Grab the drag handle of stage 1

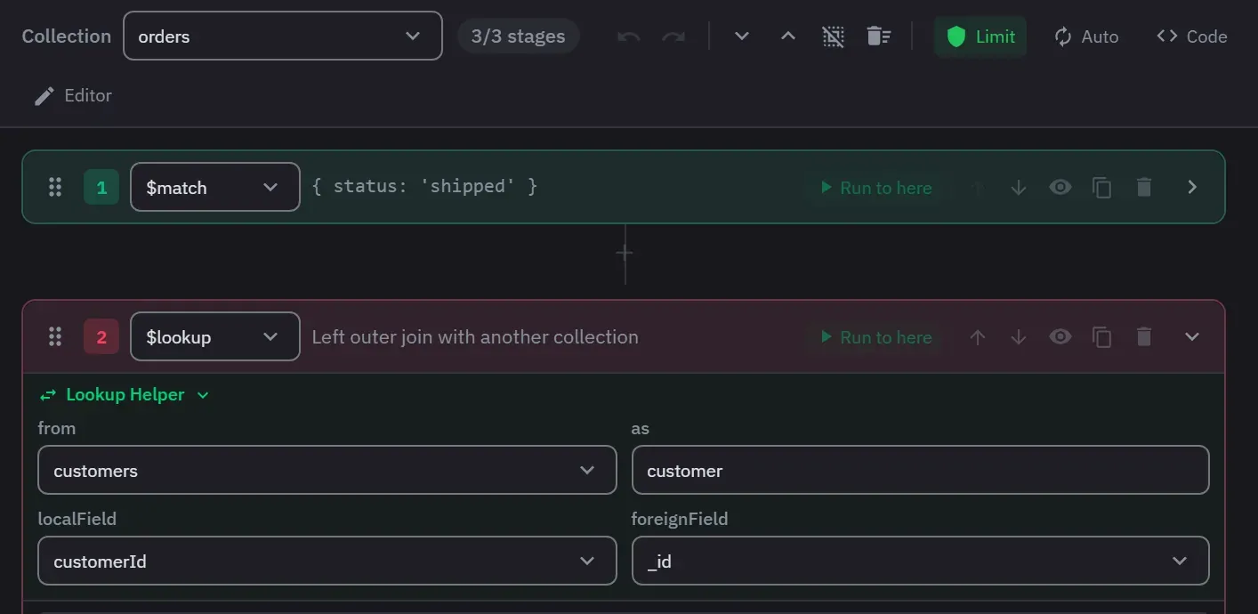point(55,187)
